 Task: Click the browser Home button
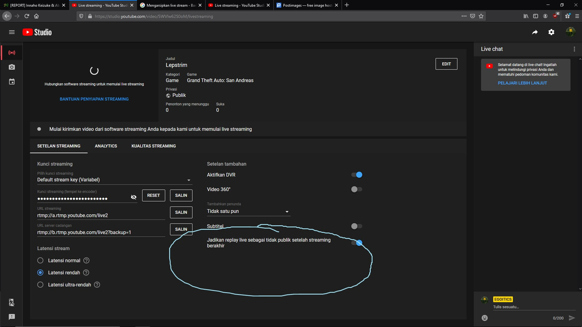[36, 16]
